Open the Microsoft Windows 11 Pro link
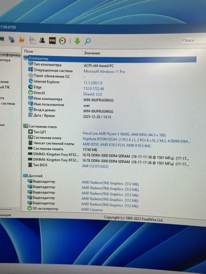Image resolution: width=206 pixels, height=274 pixels. pos(104,72)
